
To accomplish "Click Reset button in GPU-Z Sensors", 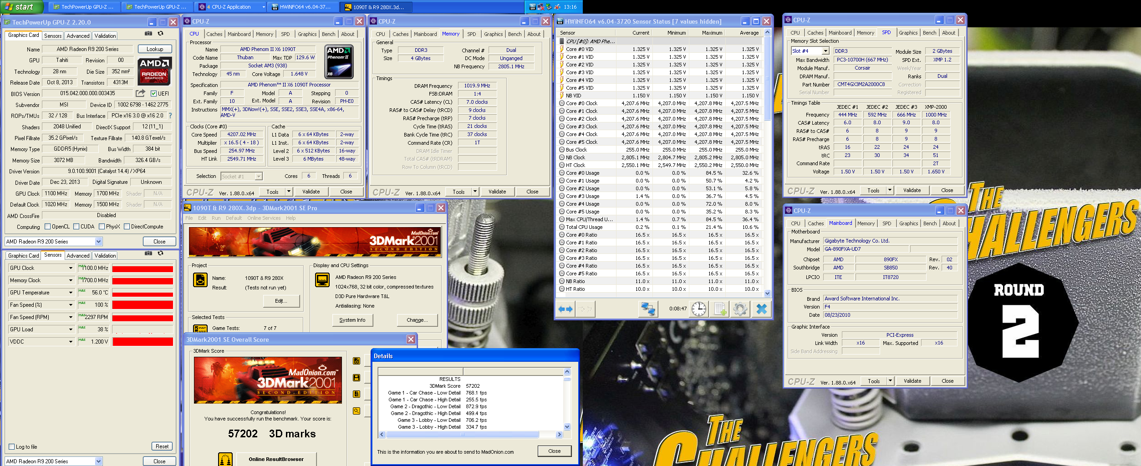I will 162,446.
